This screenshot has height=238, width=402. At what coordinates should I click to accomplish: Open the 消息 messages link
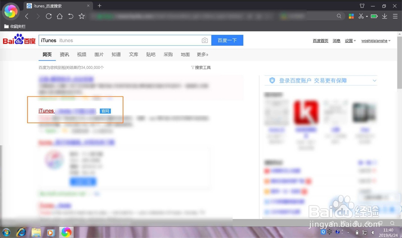pyautogui.click(x=336, y=41)
